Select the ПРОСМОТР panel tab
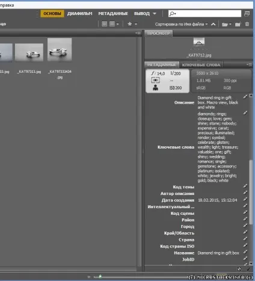Image resolution: width=255 pixels, height=281 pixels. click(x=159, y=33)
